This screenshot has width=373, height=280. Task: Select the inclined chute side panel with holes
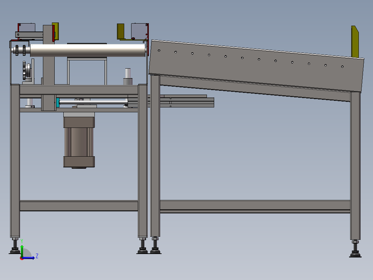pyautogui.click(x=256, y=66)
